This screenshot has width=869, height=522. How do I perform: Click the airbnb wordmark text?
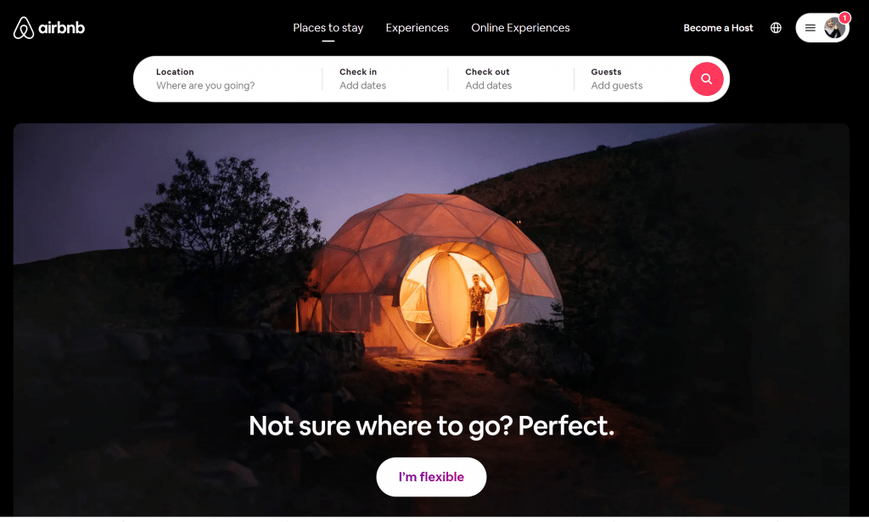coord(61,28)
